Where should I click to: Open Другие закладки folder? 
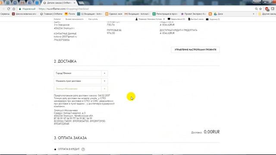tap(267, 14)
